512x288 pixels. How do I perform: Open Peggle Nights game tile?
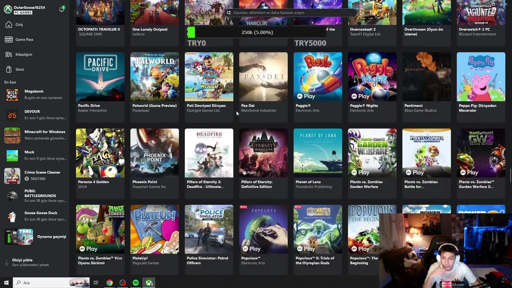click(x=372, y=86)
